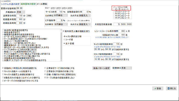Toggle 案内所売上集計機能を使う checkbox

[64, 31]
